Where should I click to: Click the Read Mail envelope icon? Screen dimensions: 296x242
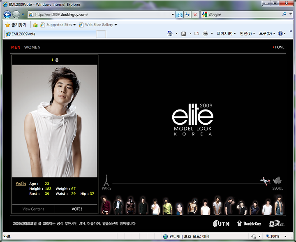click(x=197, y=34)
